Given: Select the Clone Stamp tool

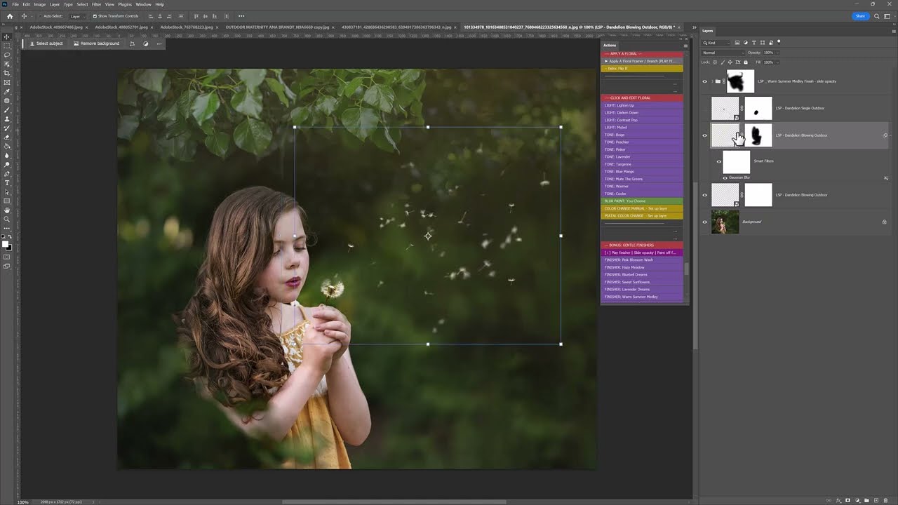Looking at the screenshot, I should tap(7, 119).
